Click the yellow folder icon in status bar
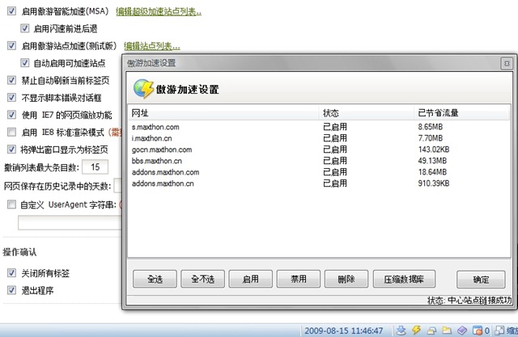Viewport: 518px width, 337px height. tap(447, 330)
